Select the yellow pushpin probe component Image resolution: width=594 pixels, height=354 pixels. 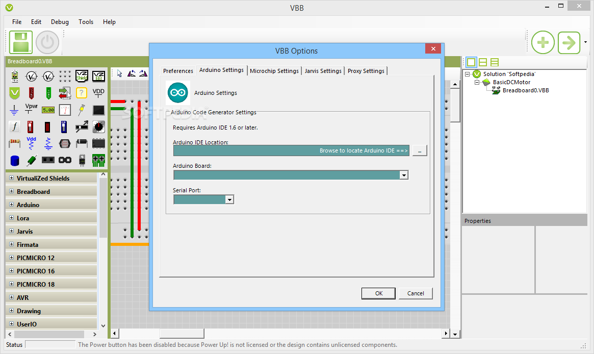pyautogui.click(x=82, y=110)
